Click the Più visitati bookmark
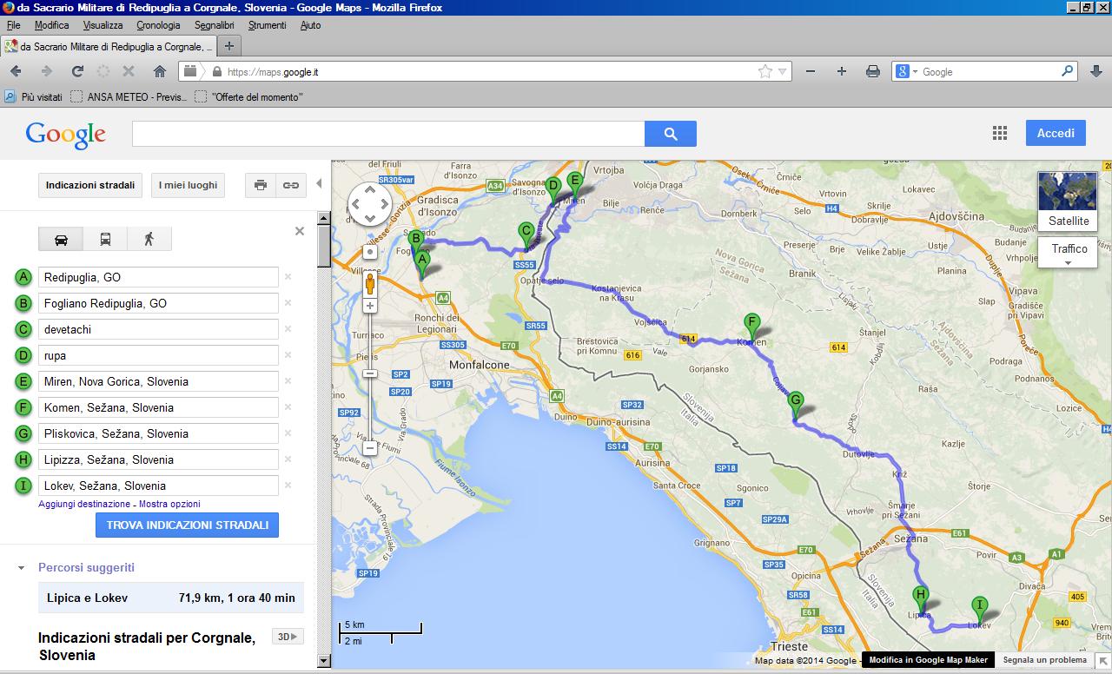The image size is (1112, 674). click(34, 97)
